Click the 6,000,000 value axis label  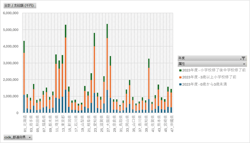tap(11, 13)
